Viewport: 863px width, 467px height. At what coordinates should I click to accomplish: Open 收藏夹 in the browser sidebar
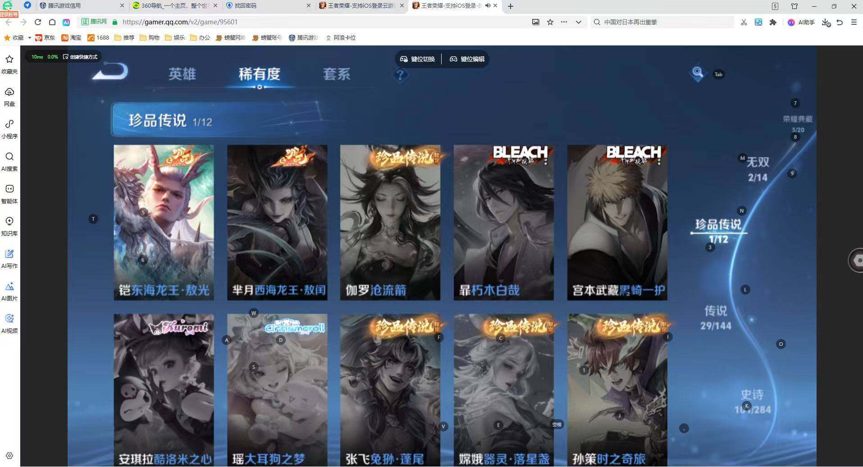point(9,64)
